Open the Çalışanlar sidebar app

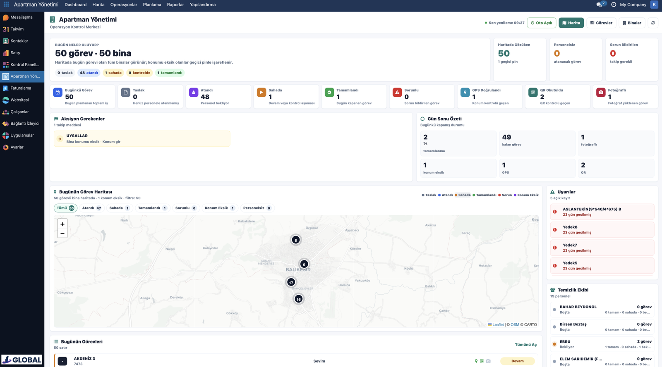[22, 112]
